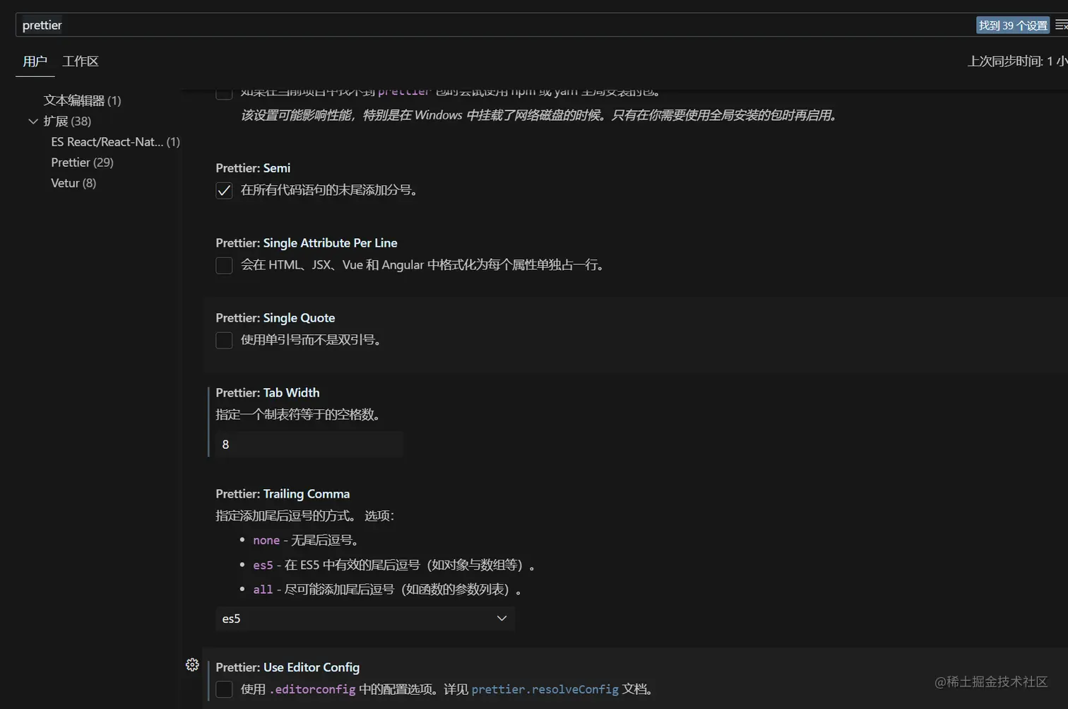Click the Single Attribute Per Line title
The height and width of the screenshot is (709, 1068).
coord(307,242)
